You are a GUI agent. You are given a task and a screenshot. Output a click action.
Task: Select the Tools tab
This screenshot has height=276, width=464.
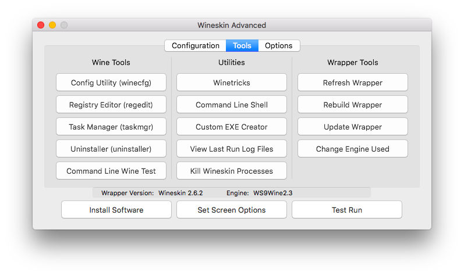pyautogui.click(x=242, y=46)
